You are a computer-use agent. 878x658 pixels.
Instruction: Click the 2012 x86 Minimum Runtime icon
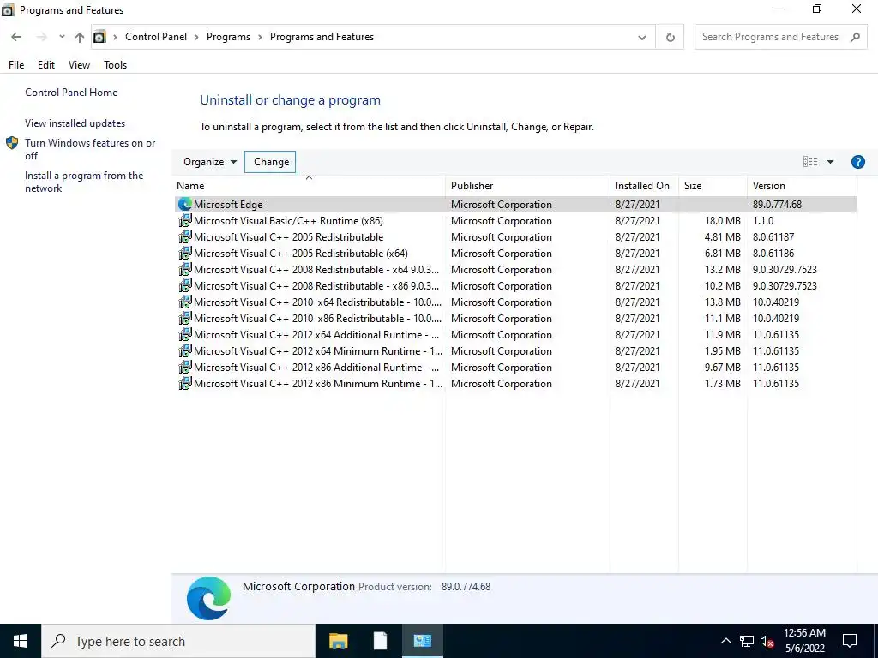click(x=185, y=383)
